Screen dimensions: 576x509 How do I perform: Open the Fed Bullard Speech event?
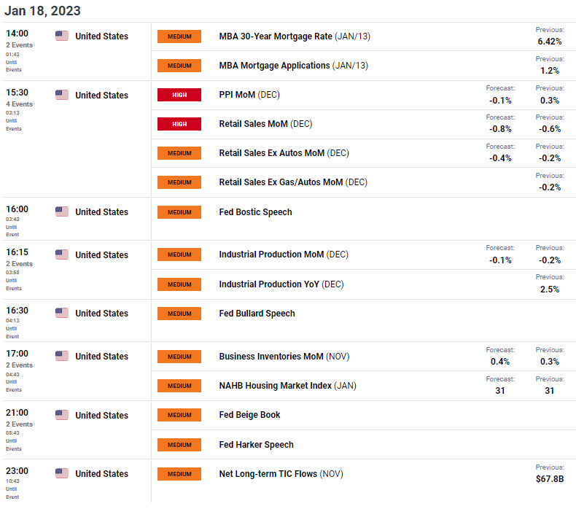coord(257,313)
